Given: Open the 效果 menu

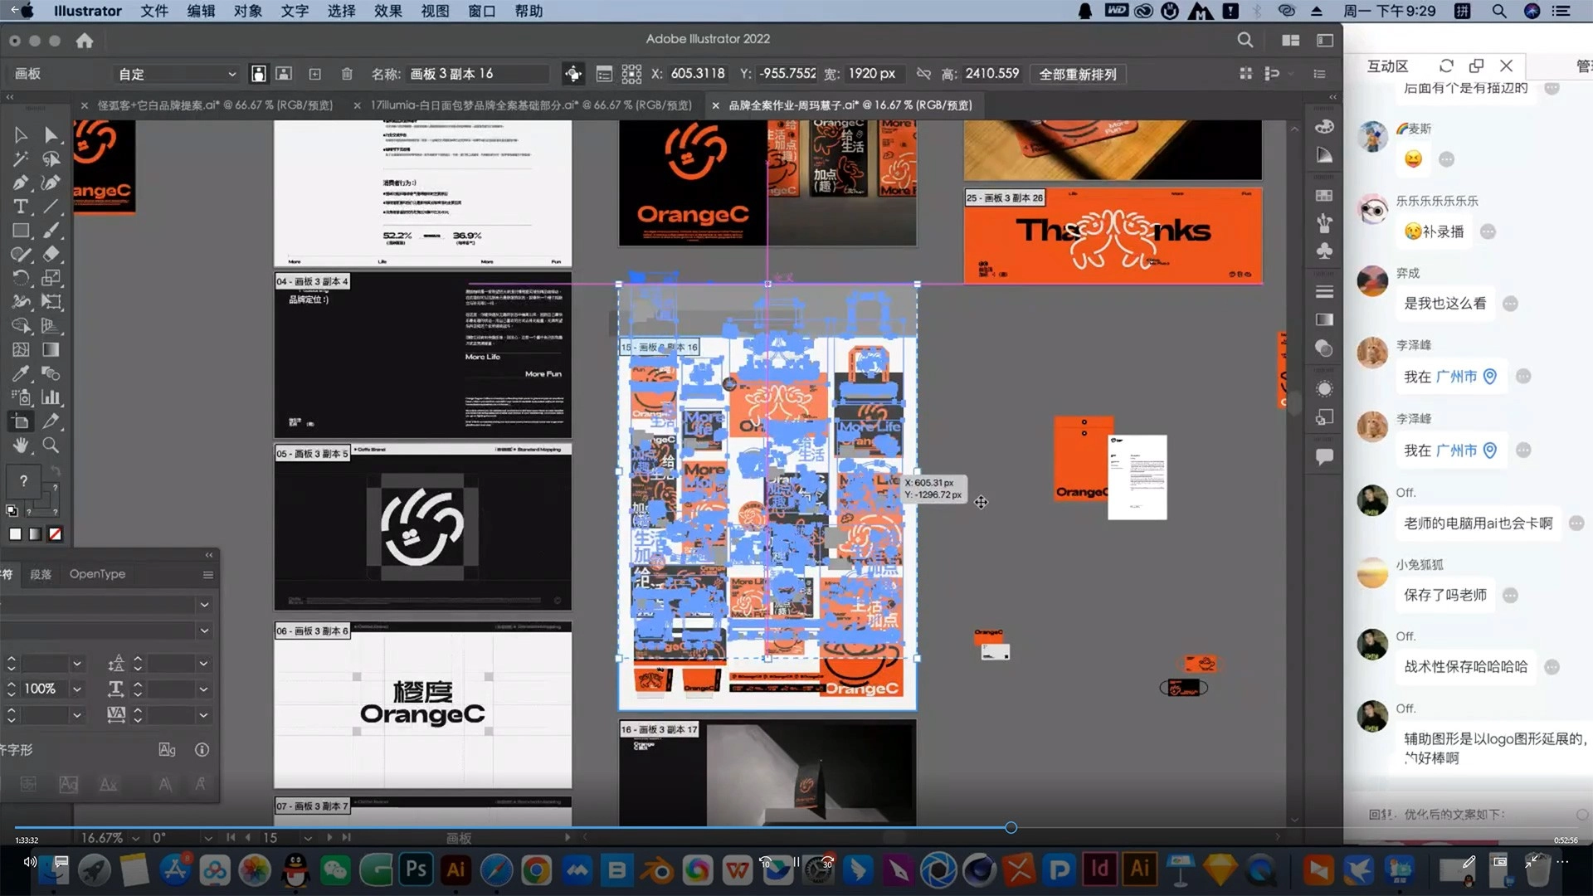Looking at the screenshot, I should point(387,11).
